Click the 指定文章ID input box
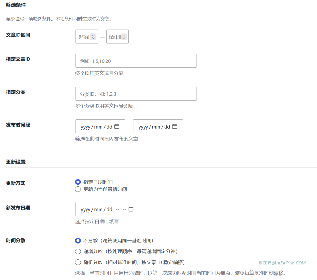 (136, 61)
